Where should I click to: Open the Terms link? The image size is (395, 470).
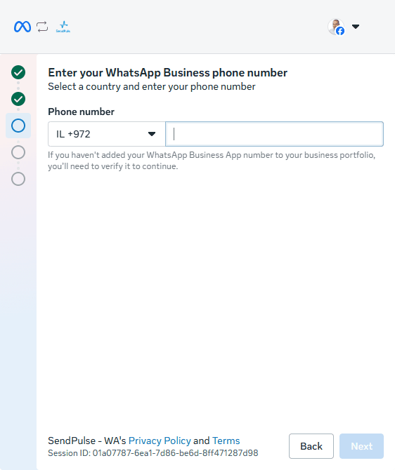226,441
